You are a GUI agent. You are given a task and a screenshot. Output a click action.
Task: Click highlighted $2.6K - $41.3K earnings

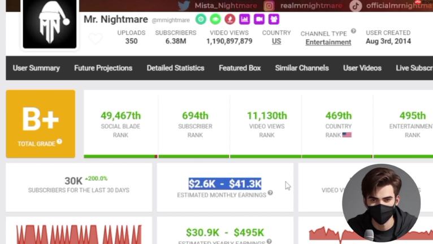(x=225, y=184)
